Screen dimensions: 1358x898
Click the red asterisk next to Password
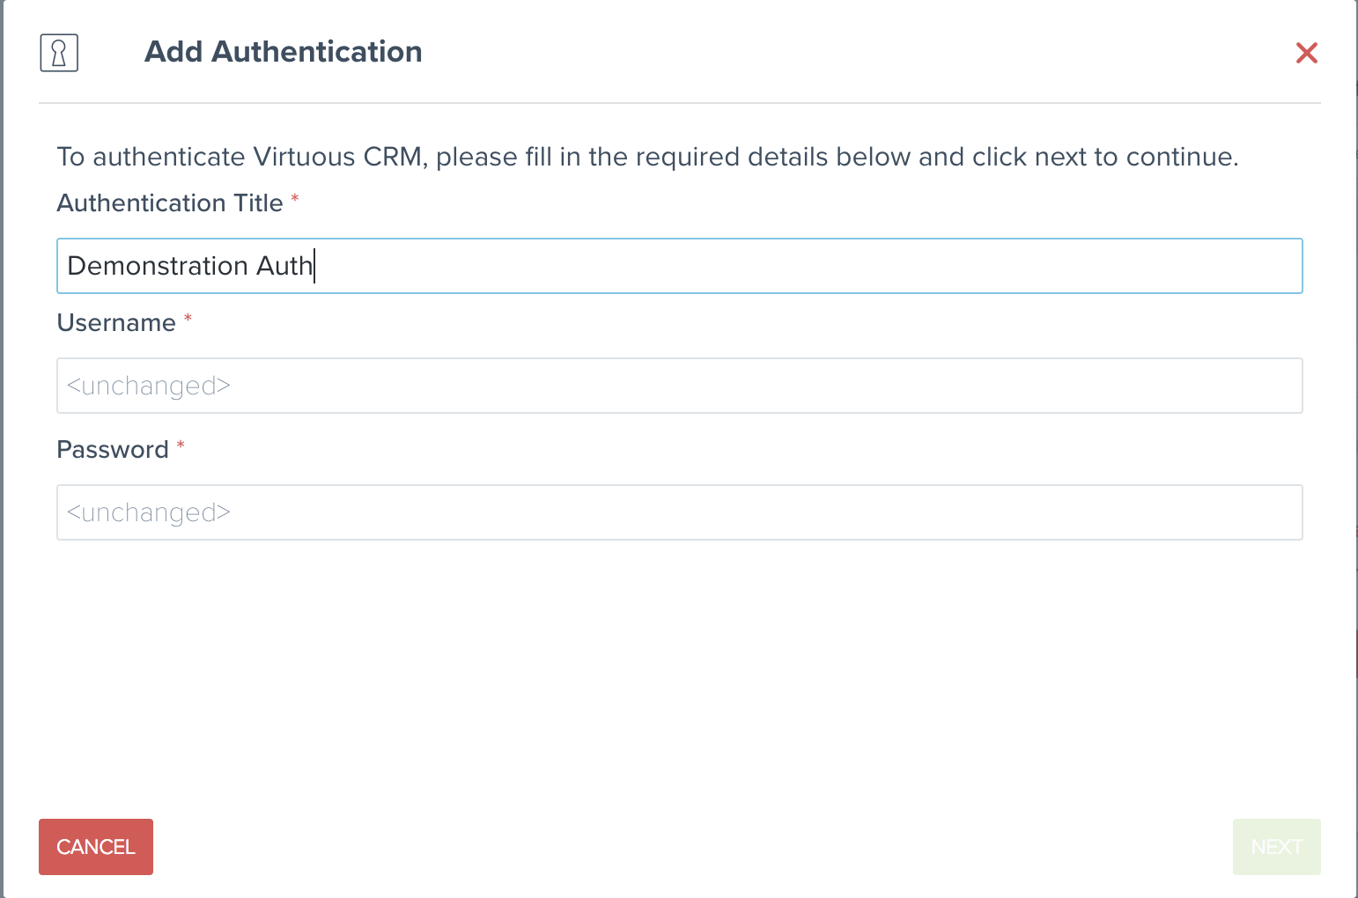(x=180, y=445)
